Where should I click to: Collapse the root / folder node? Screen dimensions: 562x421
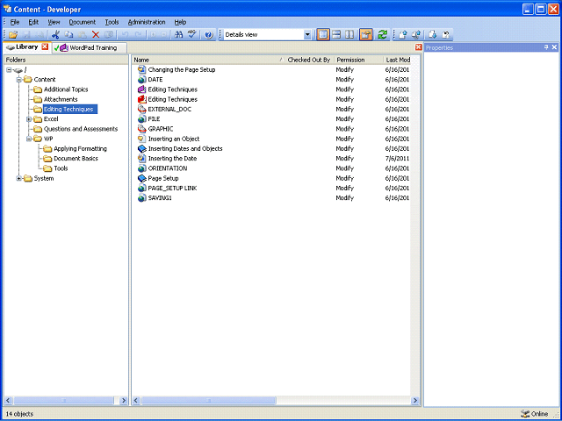pyautogui.click(x=9, y=70)
